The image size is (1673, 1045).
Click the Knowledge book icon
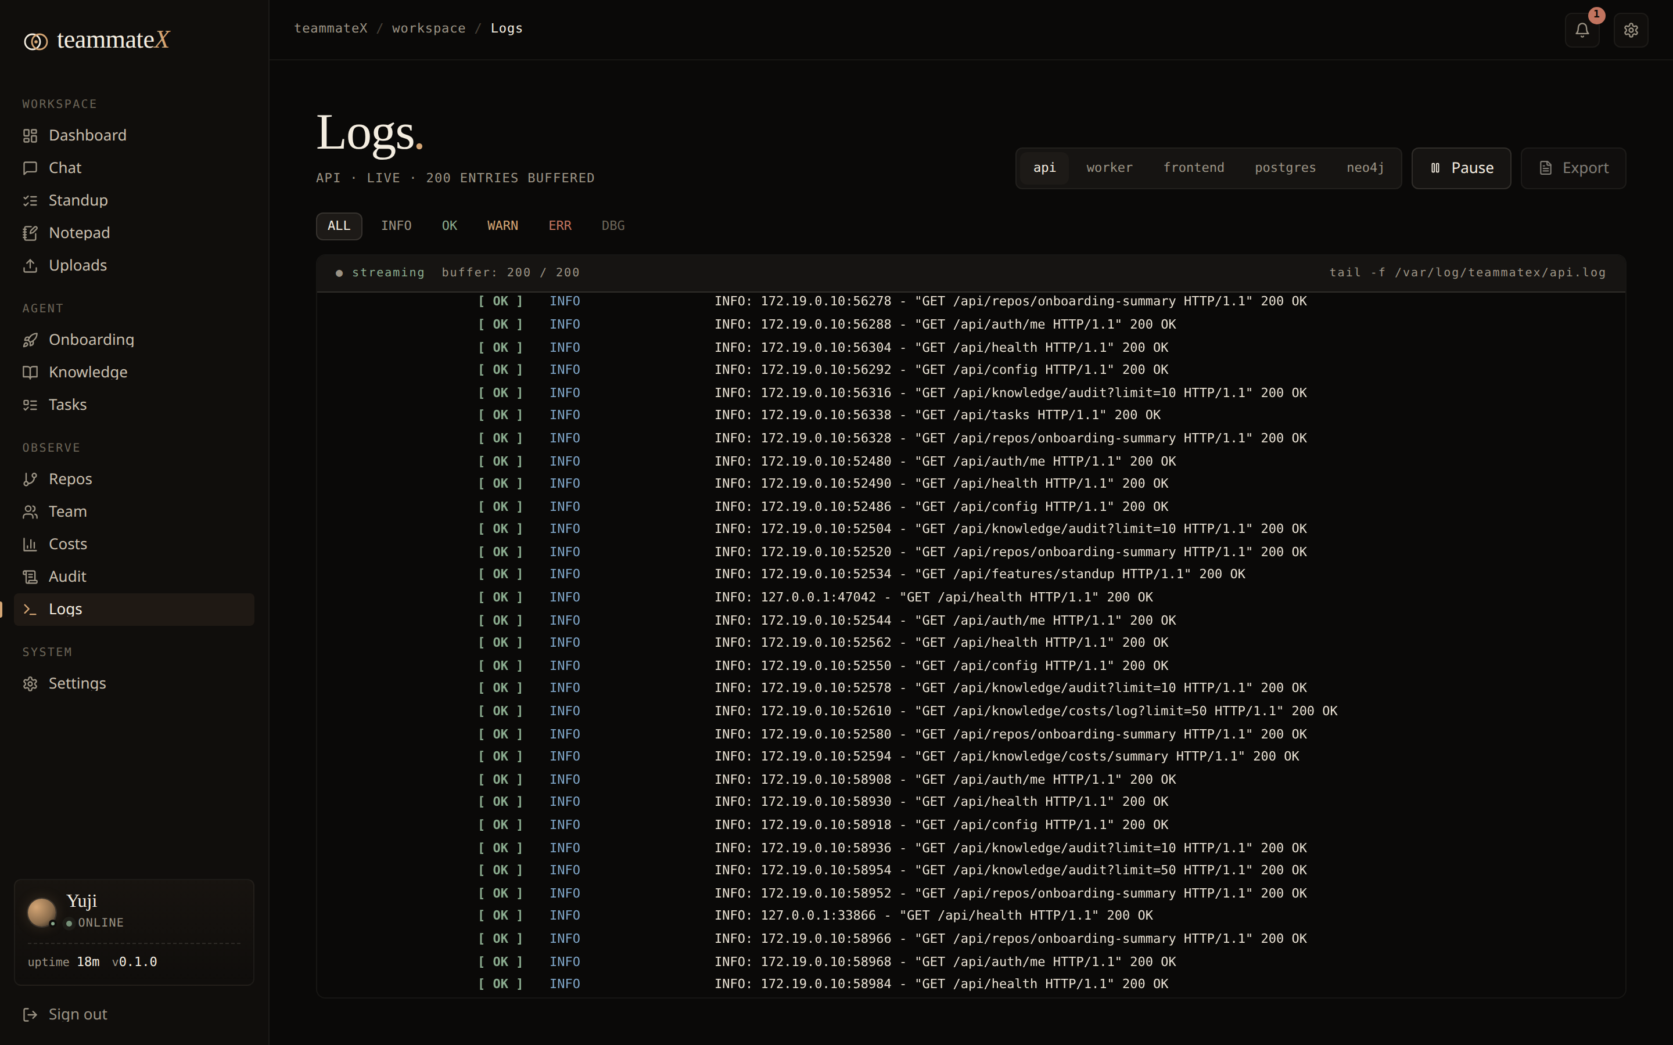30,372
